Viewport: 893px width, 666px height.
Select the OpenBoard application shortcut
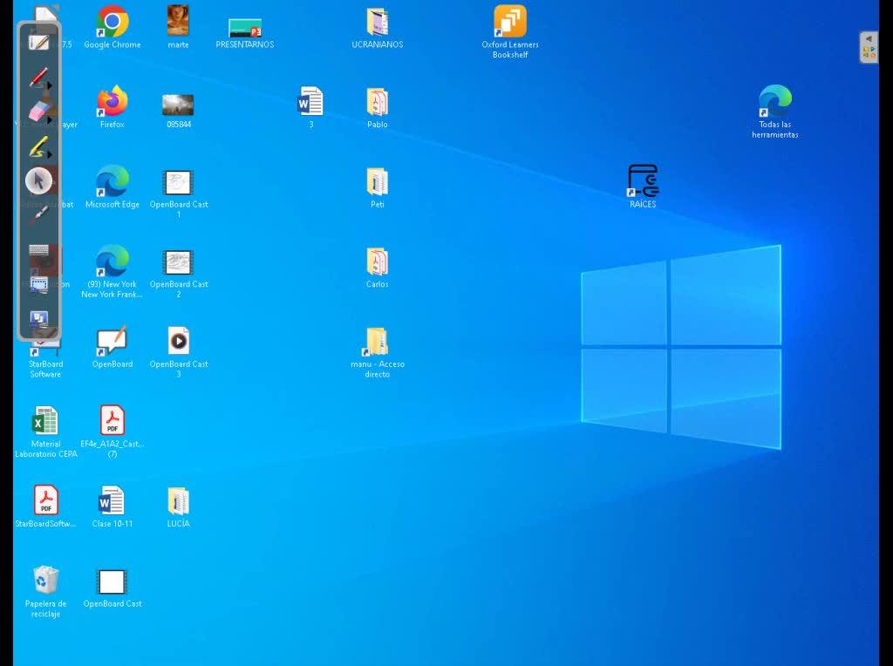[x=112, y=347]
